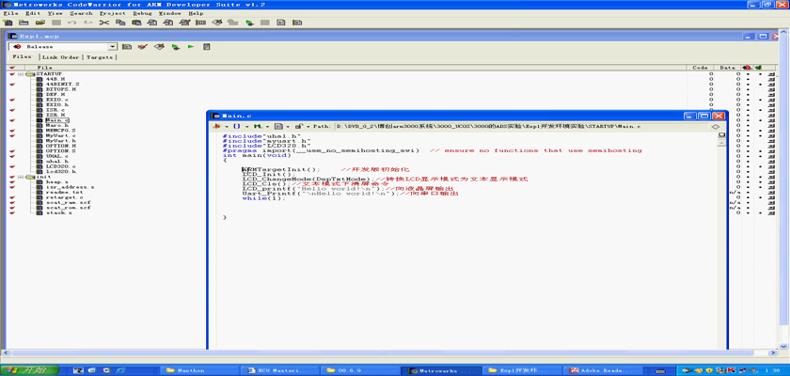
Task: Click the Data column header in project window
Action: point(728,68)
